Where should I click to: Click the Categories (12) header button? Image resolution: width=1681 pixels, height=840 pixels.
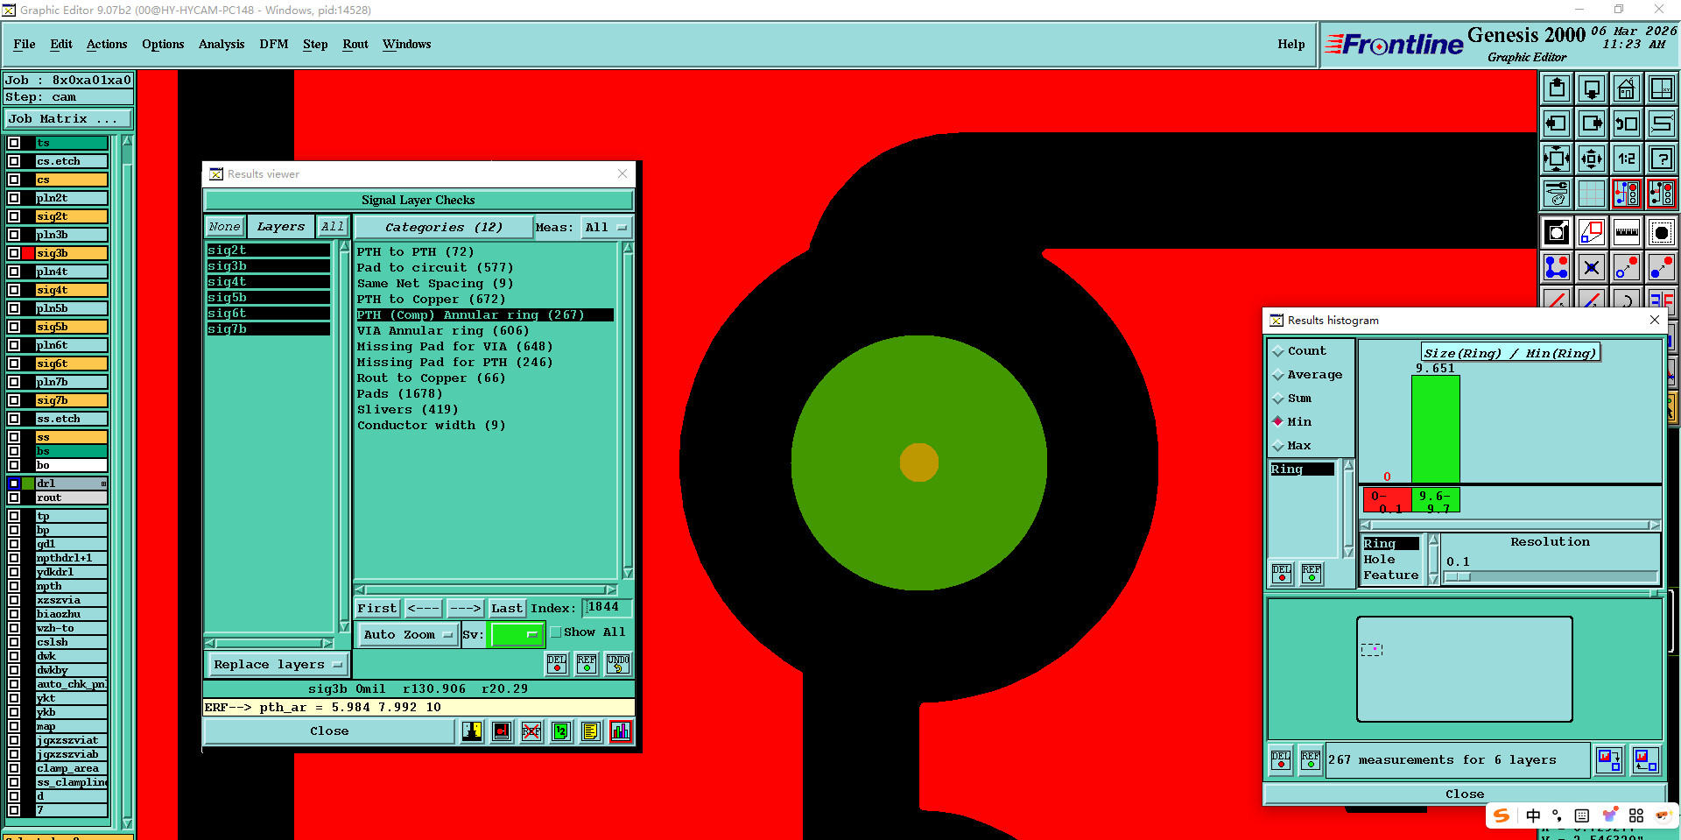[x=444, y=228]
